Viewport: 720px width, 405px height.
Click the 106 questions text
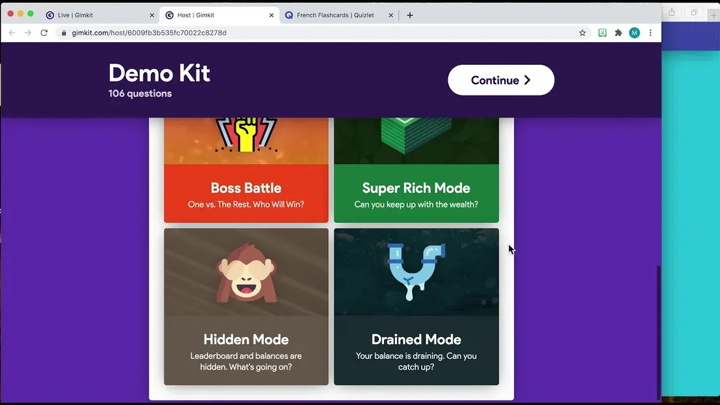[140, 94]
